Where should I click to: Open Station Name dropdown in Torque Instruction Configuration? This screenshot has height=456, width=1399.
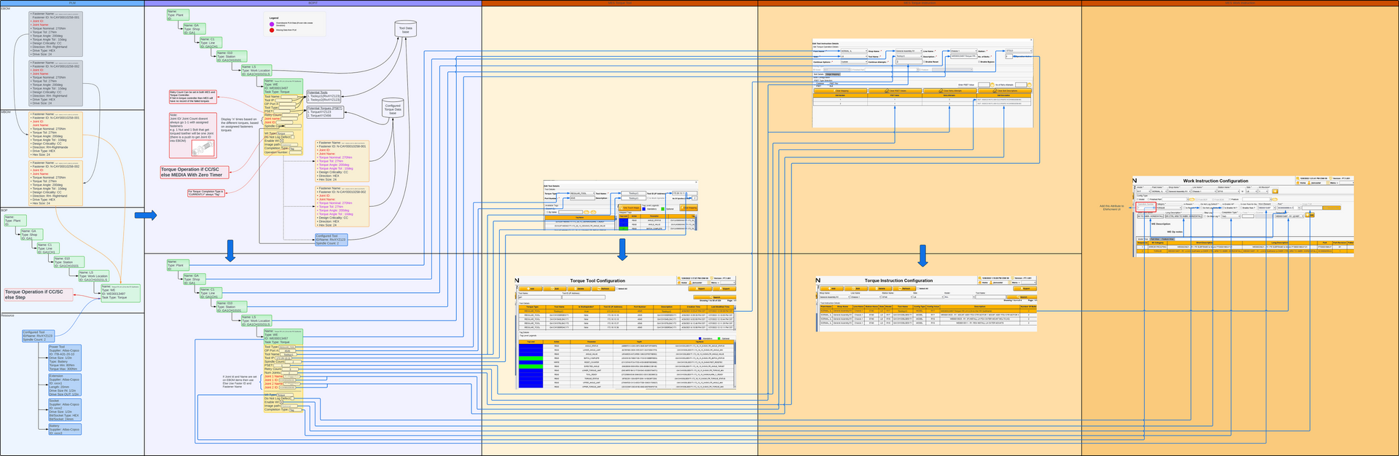coord(897,297)
